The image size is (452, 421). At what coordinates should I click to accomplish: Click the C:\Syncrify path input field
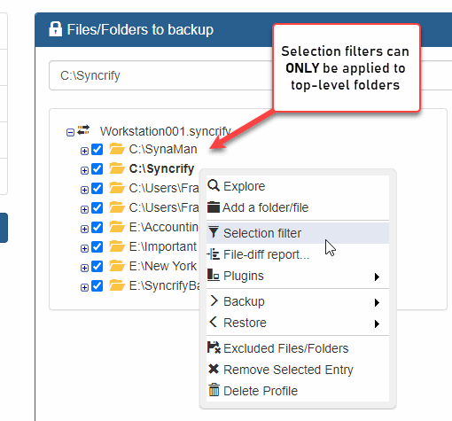(x=161, y=75)
